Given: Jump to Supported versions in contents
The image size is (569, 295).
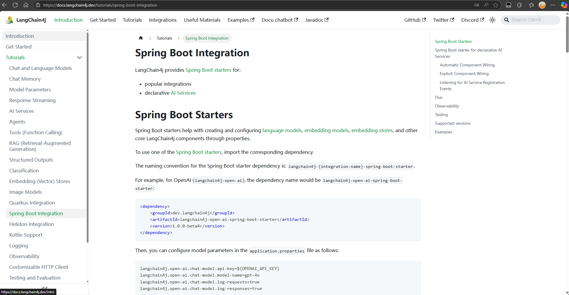Looking at the screenshot, I should click(x=452, y=123).
